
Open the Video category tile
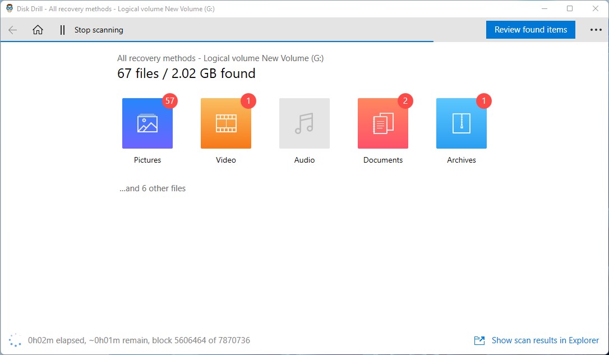pyautogui.click(x=226, y=123)
